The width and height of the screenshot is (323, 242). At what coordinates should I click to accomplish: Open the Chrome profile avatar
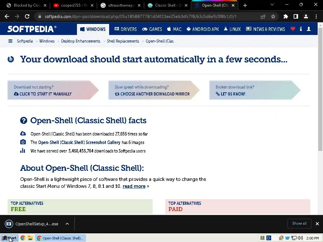(x=306, y=16)
